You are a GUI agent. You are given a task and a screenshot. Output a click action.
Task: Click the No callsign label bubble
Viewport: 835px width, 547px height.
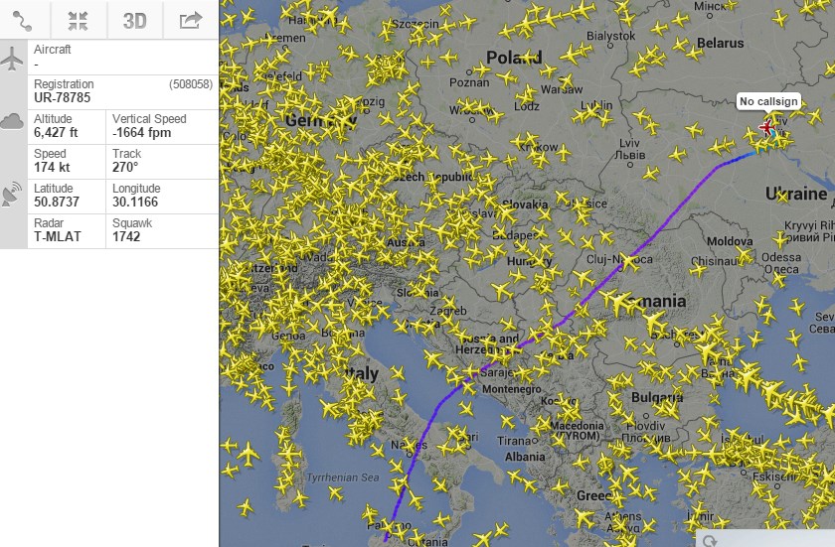(x=767, y=101)
